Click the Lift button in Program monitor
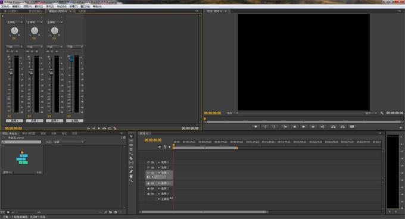This screenshot has width=405, height=219. click(x=333, y=127)
